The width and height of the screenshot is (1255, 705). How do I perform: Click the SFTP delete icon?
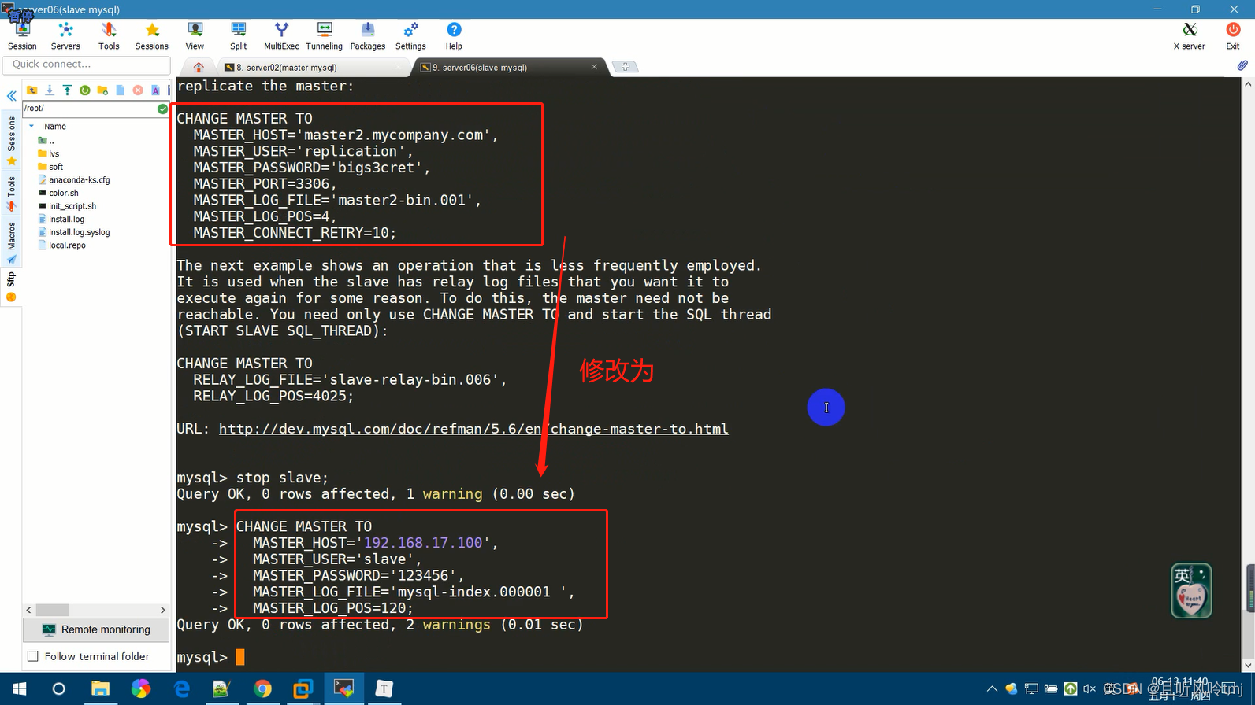(138, 90)
